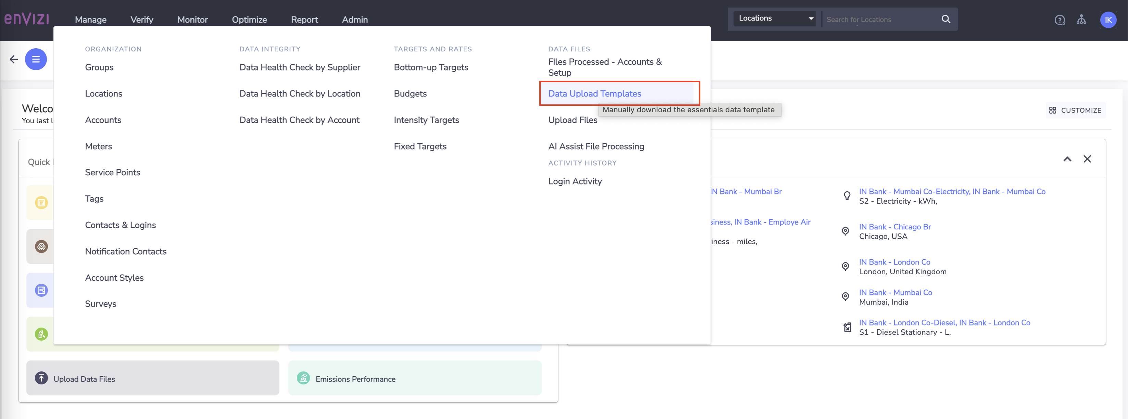1128x419 pixels.
Task: Click the back arrow icon
Action: [x=14, y=59]
